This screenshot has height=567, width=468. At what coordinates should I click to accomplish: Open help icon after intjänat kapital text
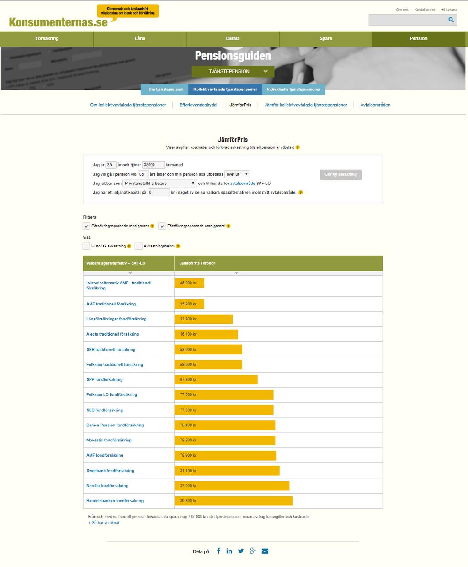point(300,193)
